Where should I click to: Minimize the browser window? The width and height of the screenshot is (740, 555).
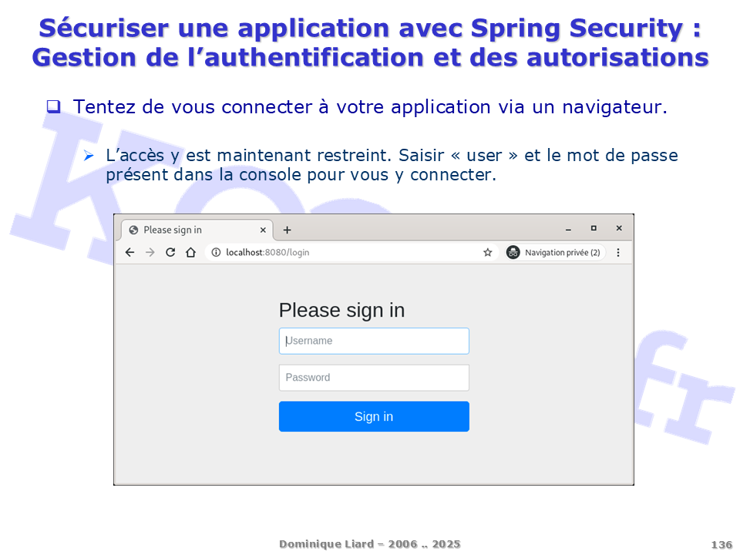pos(569,229)
